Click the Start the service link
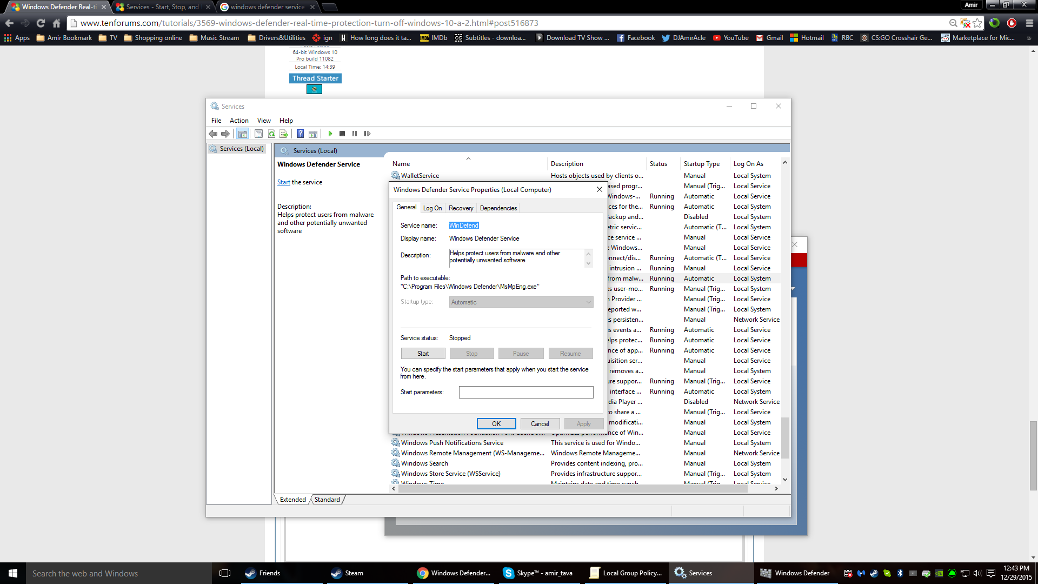The image size is (1038, 584). click(283, 182)
